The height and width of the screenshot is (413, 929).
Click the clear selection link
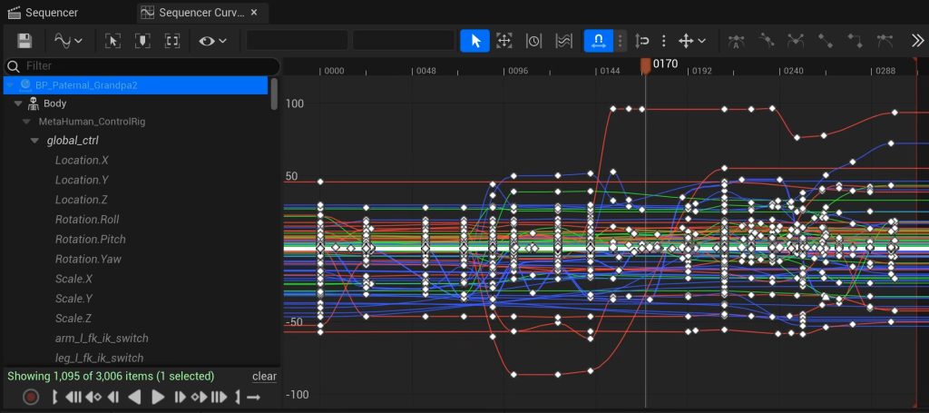[x=264, y=377]
